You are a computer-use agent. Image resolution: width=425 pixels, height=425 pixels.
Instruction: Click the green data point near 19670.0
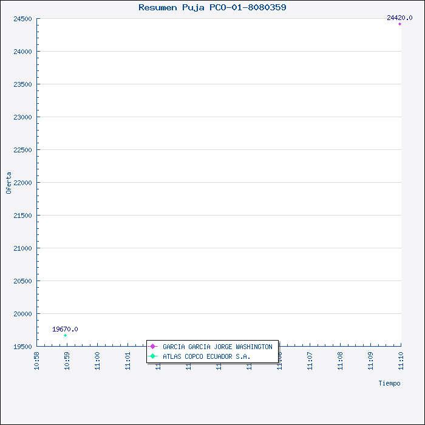coord(65,335)
